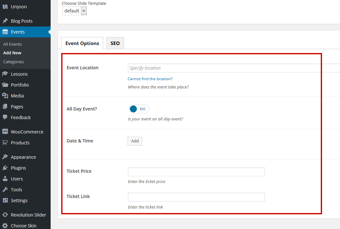340x229 pixels.
Task: Open the Revolution Slider menu item
Action: (25, 215)
